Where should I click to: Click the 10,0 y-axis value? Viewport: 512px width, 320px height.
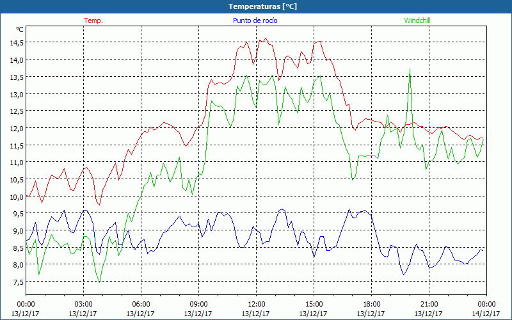click(x=17, y=196)
